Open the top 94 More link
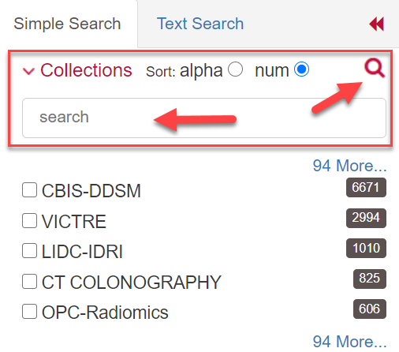This screenshot has width=399, height=352. point(349,166)
